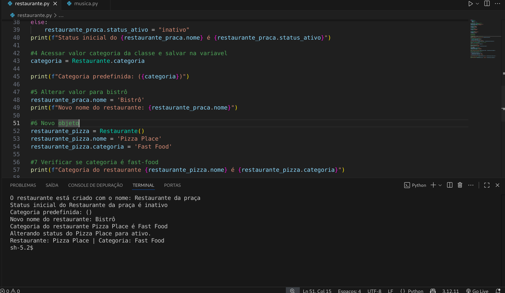Open the run options dropdown arrow

pos(477,4)
